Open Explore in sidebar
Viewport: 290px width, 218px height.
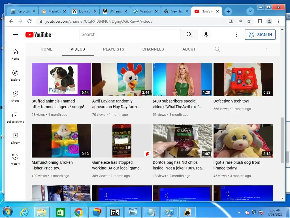pos(15,76)
